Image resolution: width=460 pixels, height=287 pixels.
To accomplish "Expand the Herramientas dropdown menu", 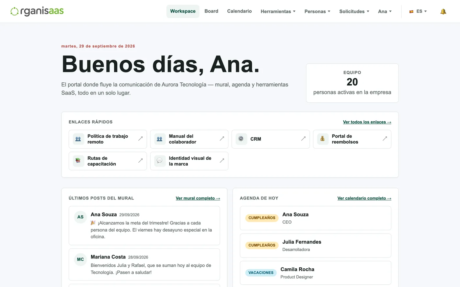I will point(278,11).
